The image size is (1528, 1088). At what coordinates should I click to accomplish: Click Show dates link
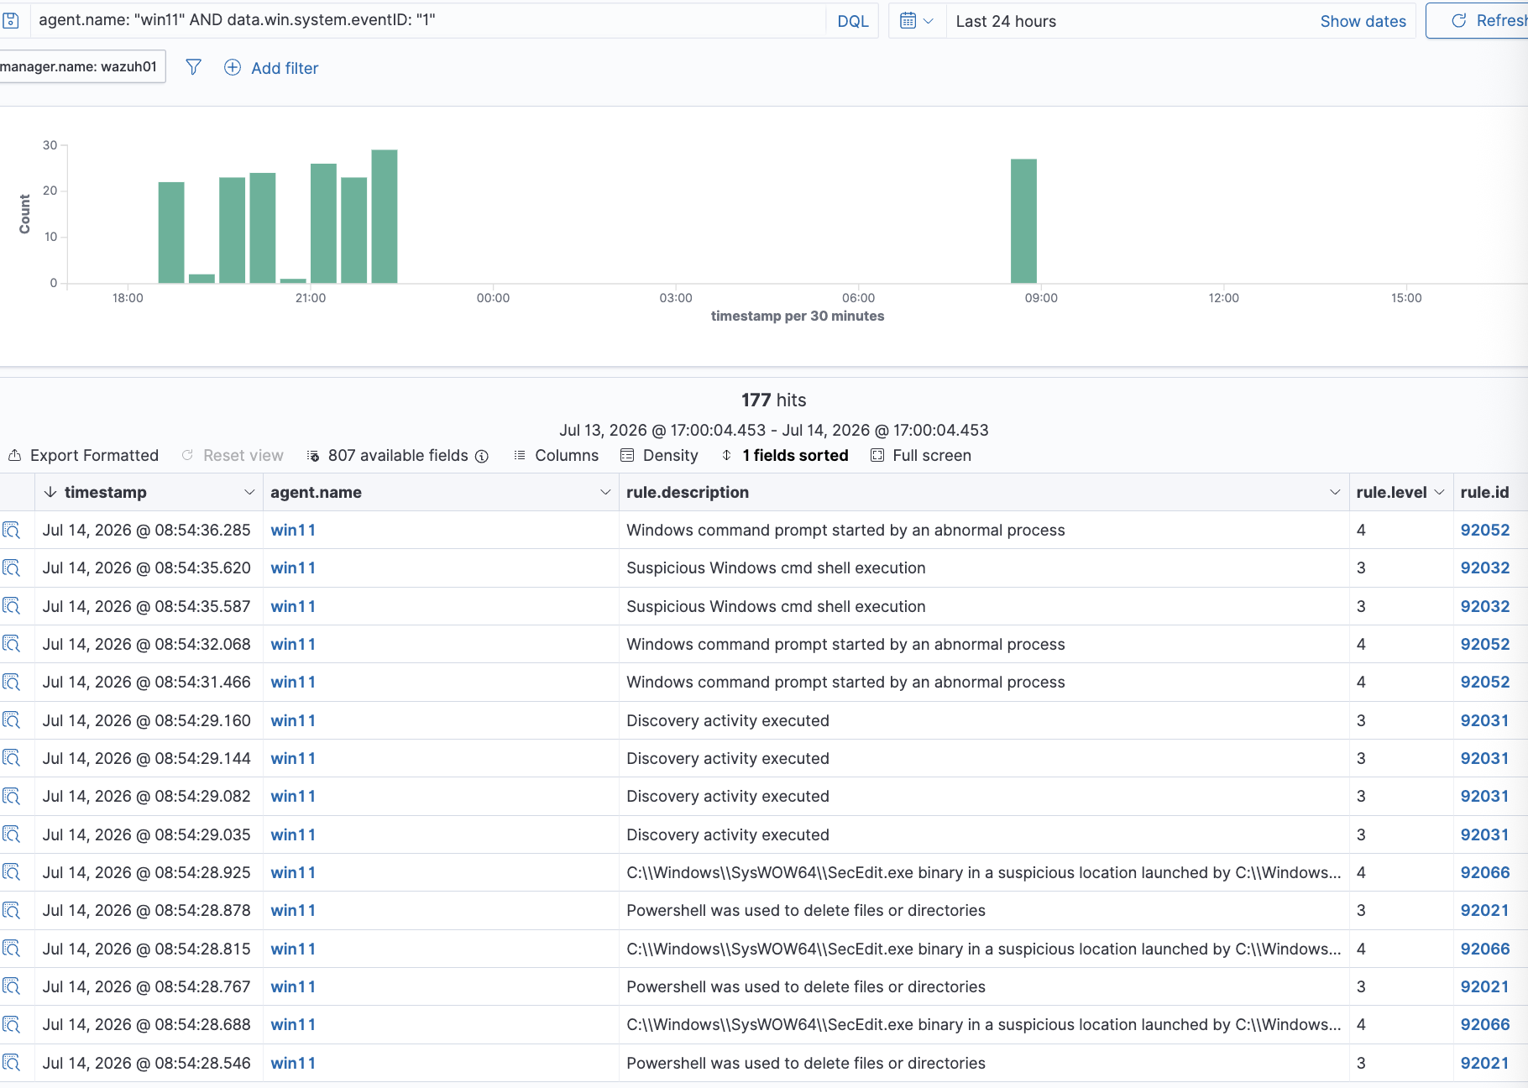[1363, 21]
